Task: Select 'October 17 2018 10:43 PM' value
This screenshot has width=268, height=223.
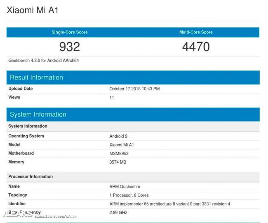Action: pyautogui.click(x=134, y=89)
